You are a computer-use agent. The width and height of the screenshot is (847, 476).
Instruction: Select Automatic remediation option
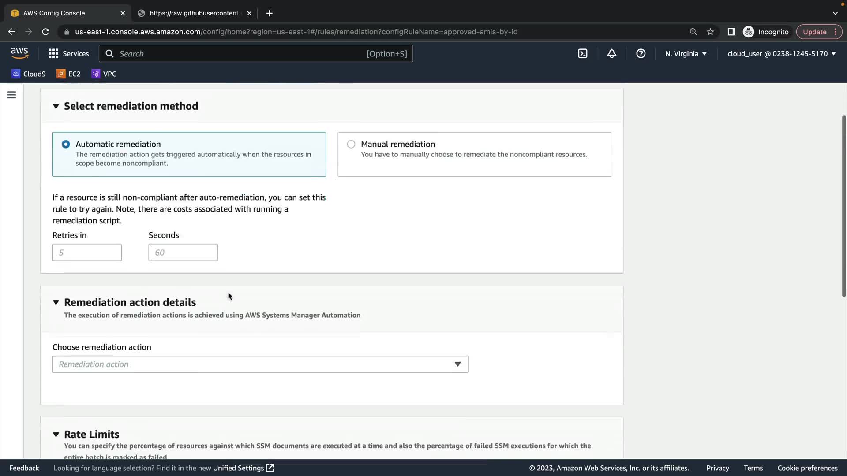coord(66,144)
